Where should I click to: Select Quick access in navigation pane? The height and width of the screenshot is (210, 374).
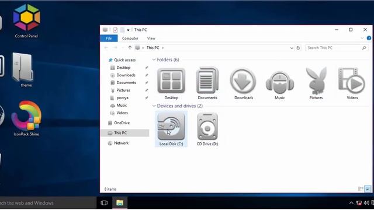click(x=122, y=60)
